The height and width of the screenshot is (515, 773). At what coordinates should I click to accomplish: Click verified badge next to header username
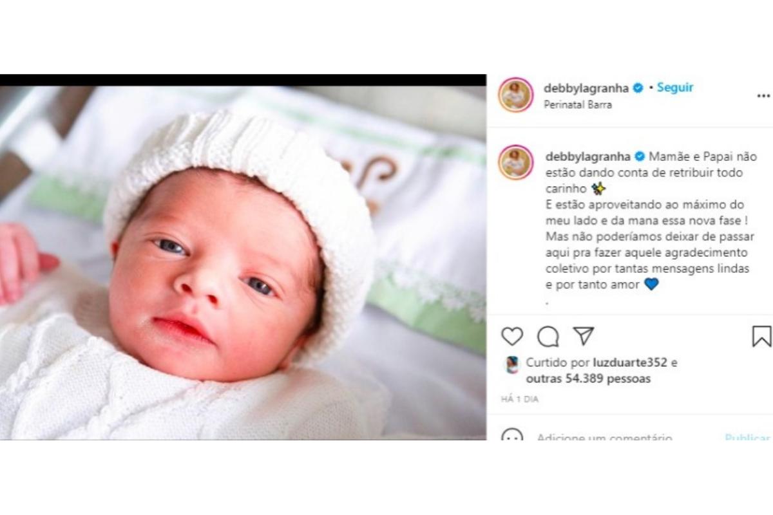click(638, 88)
